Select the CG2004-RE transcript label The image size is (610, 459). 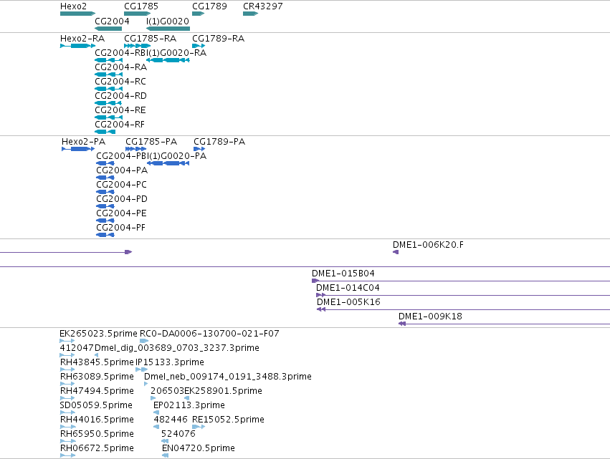coord(120,110)
